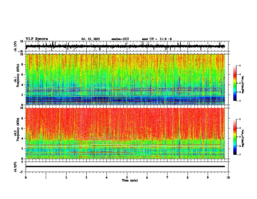Click the time axis tick label "4"
Image resolution: width=257 pixels, height=199 pixels.
pos(107,178)
